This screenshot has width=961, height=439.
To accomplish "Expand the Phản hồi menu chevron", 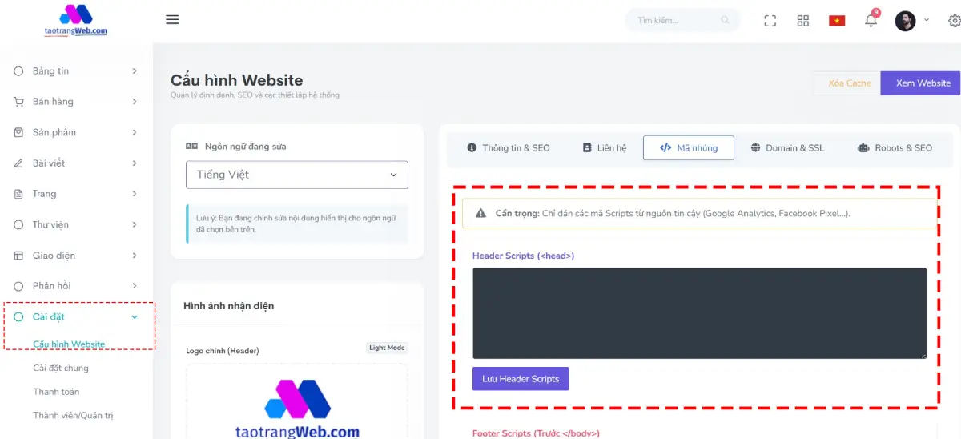I will coord(135,286).
